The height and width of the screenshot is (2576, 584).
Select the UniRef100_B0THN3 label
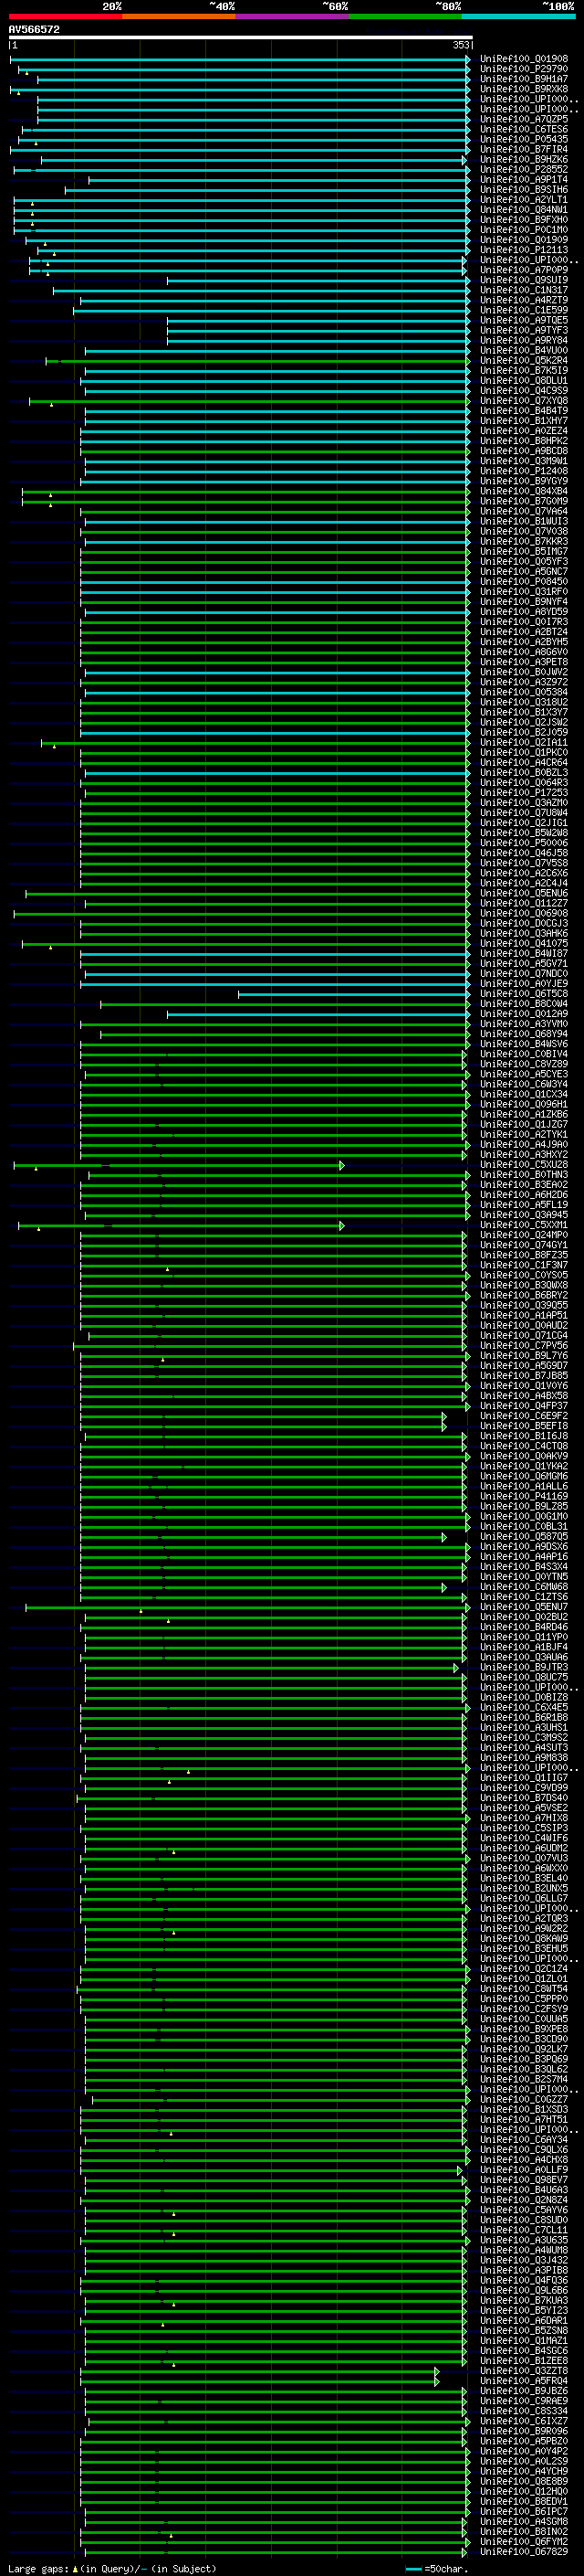(523, 1175)
